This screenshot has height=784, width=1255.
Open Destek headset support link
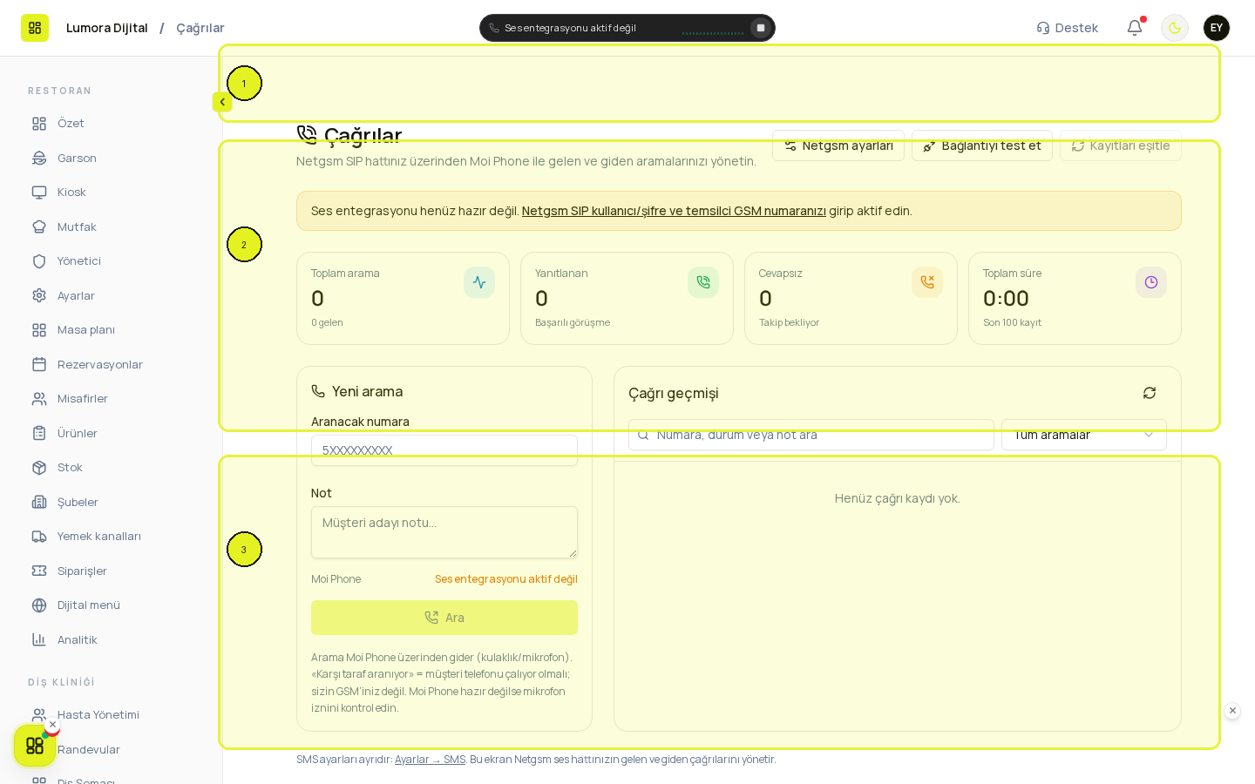1067,28
